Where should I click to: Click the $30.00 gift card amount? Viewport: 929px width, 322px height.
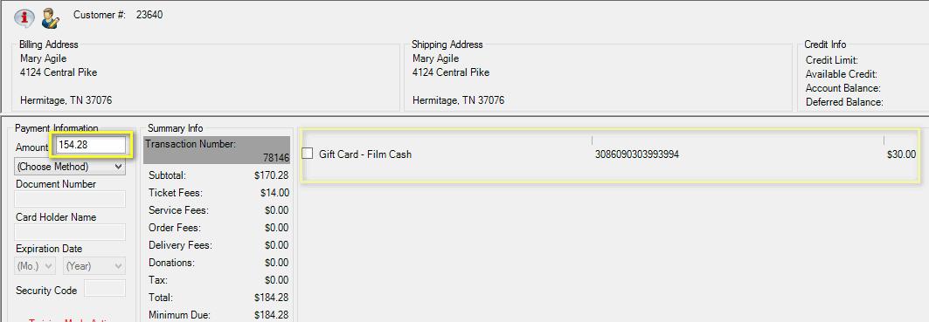(x=901, y=154)
